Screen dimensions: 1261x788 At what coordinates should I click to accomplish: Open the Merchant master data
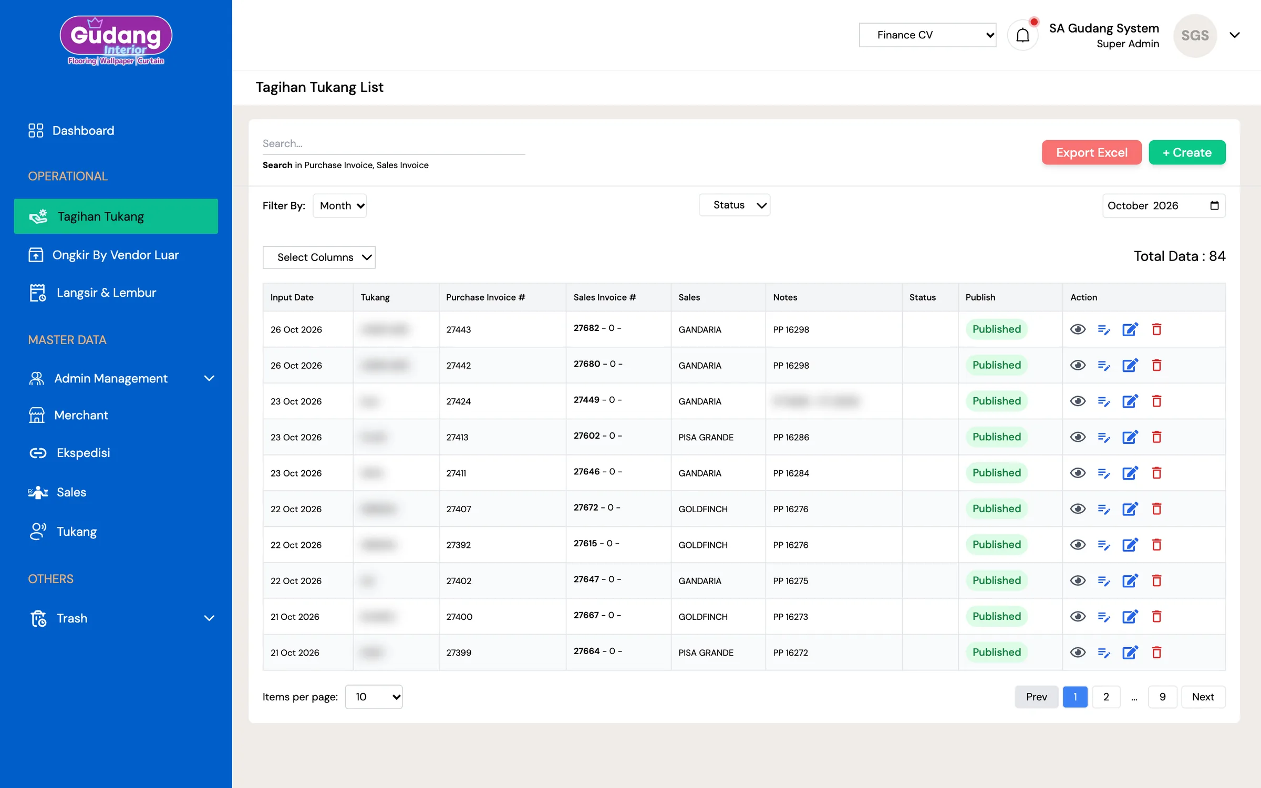coord(68,415)
